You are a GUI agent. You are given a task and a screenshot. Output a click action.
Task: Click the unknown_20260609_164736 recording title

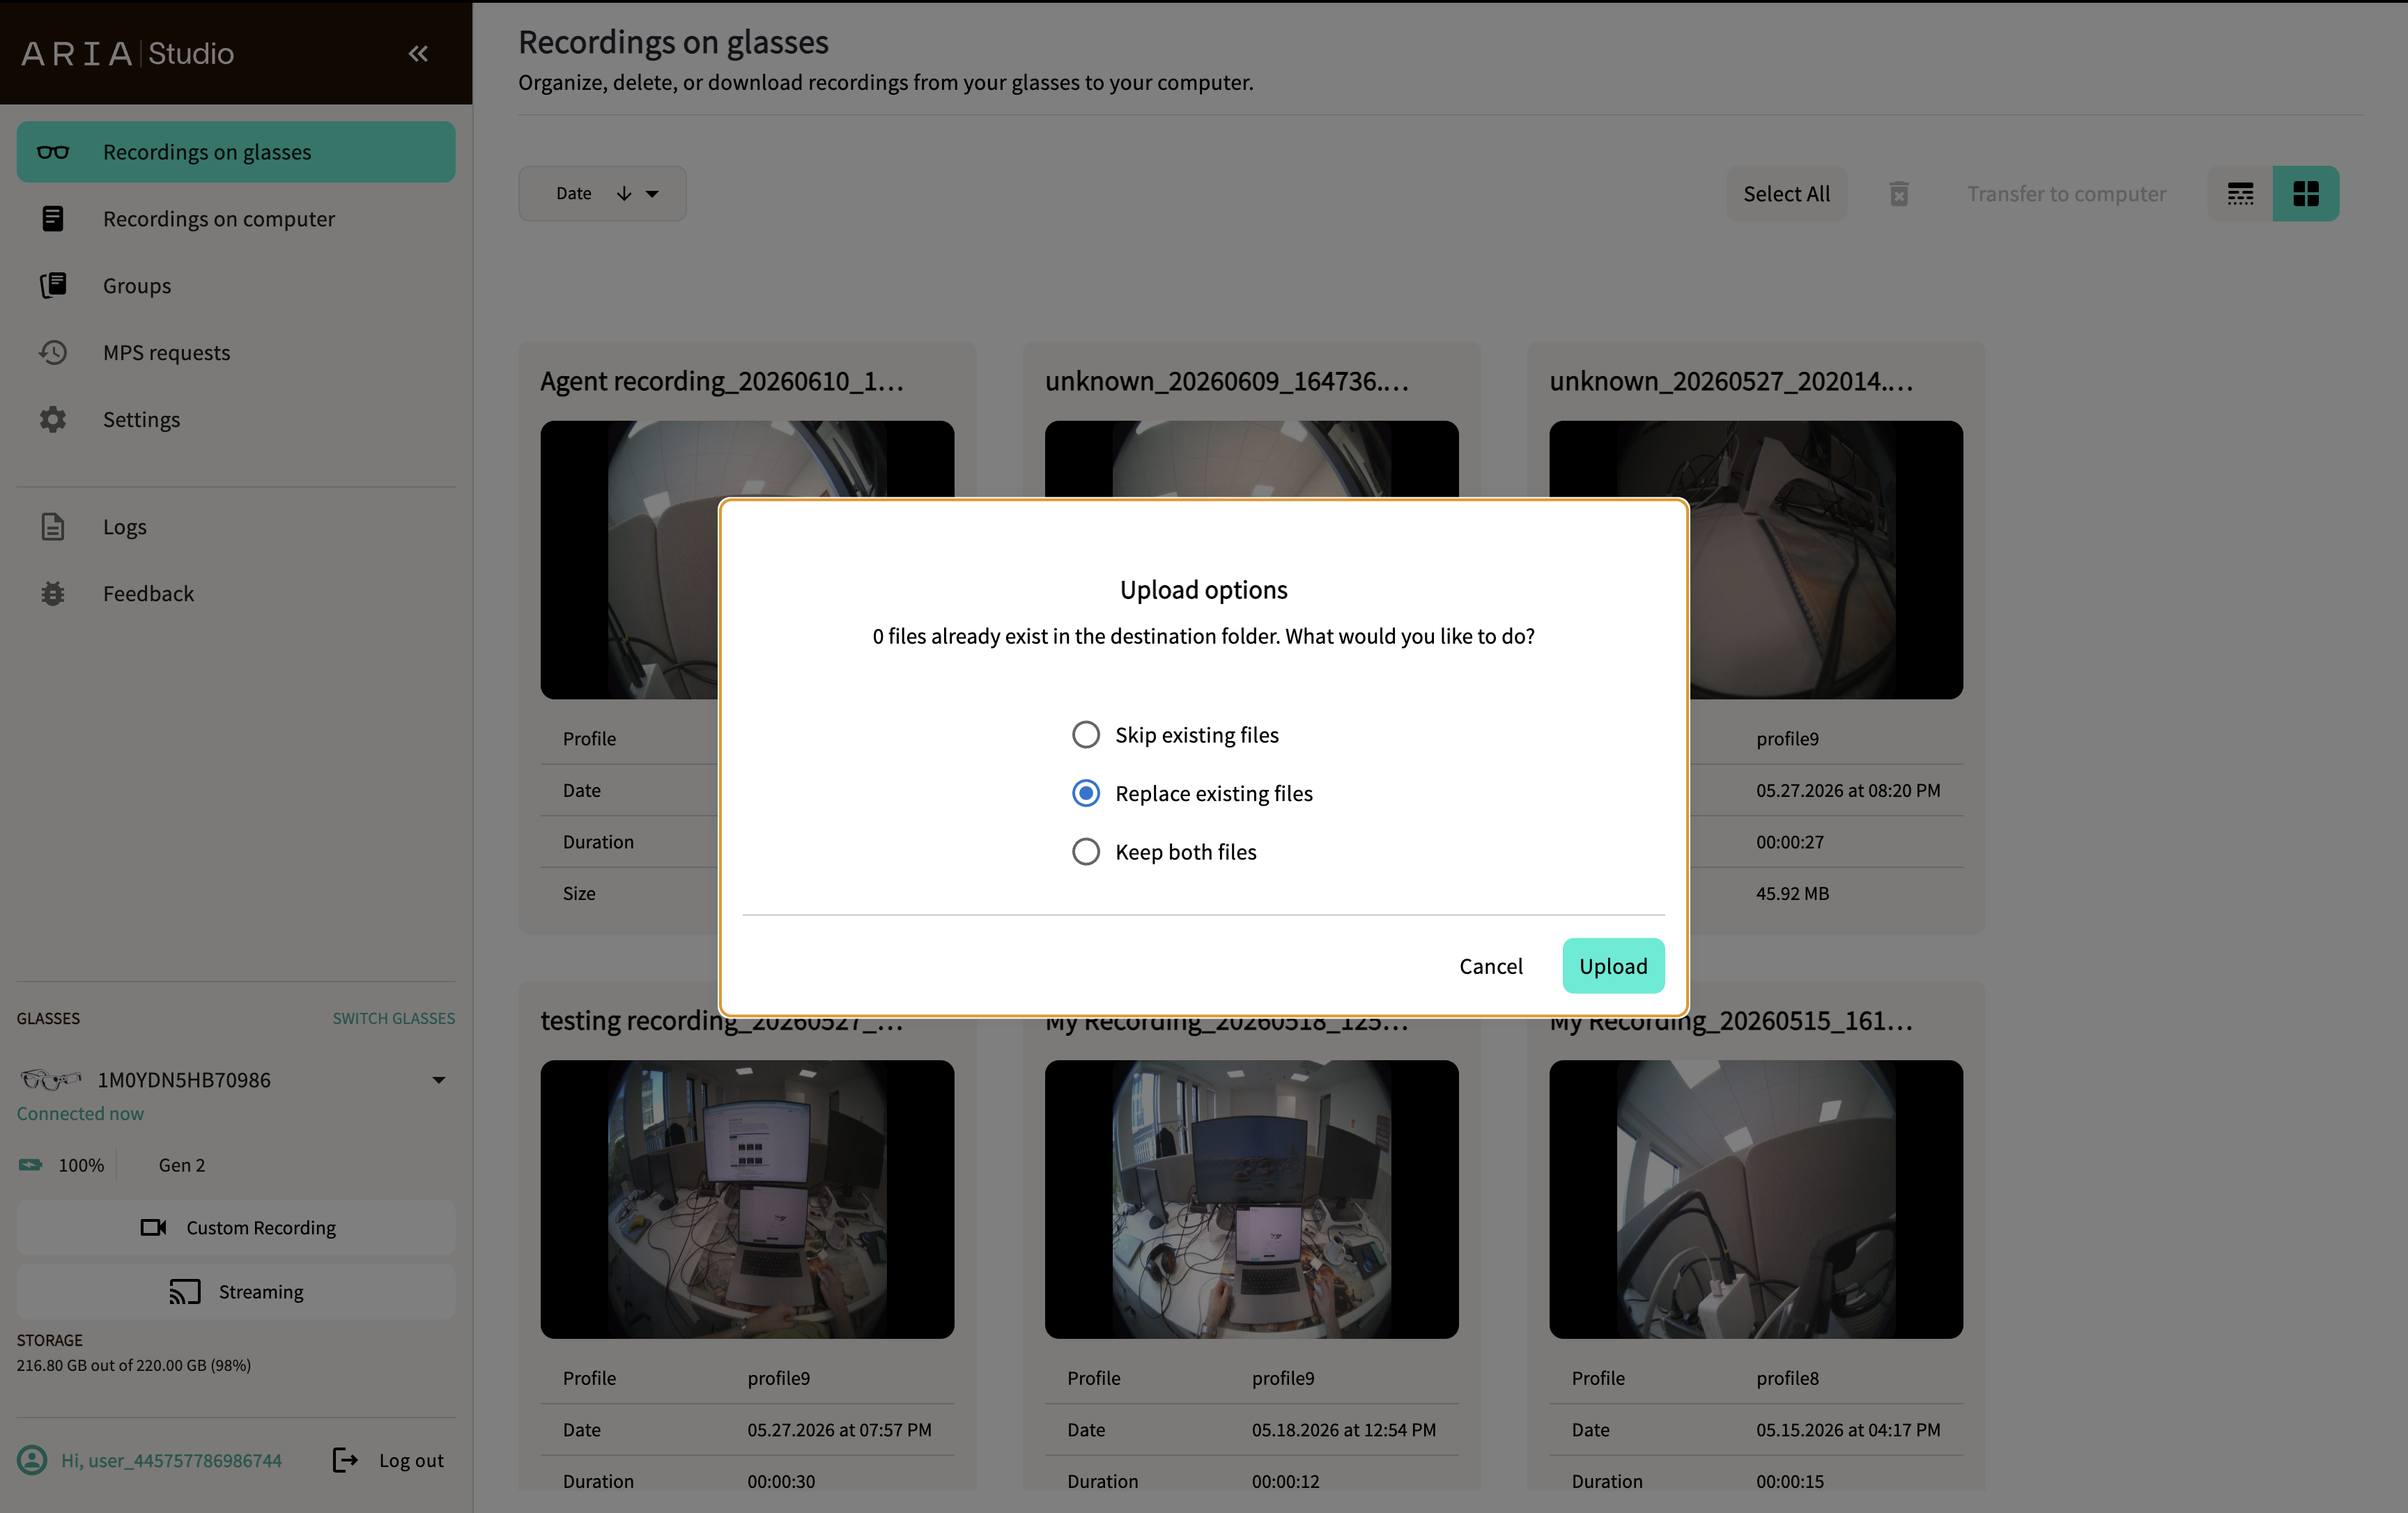[x=1226, y=381]
